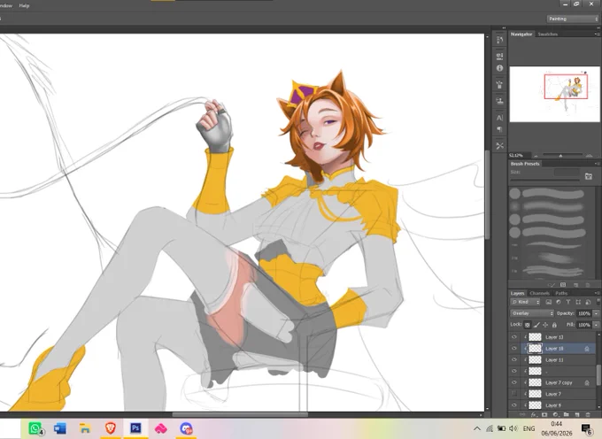The height and width of the screenshot is (439, 602).
Task: Delete layer with trash icon
Action: tap(588, 414)
